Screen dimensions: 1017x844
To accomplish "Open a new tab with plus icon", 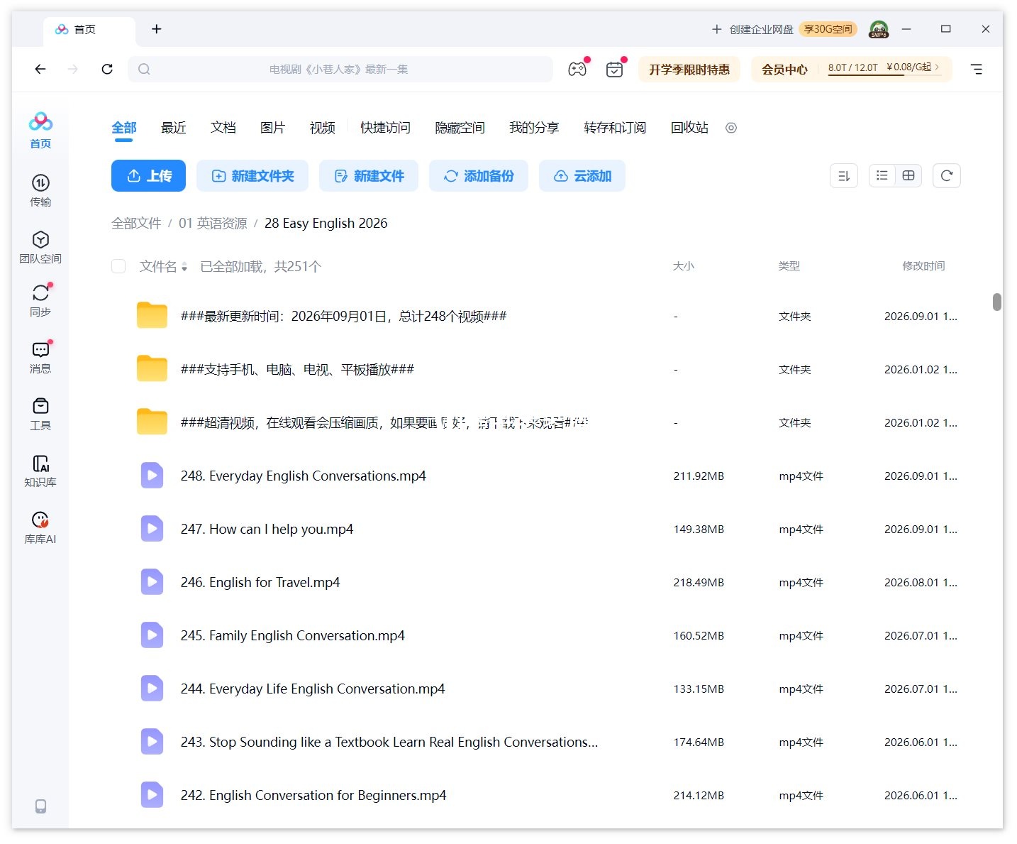I will point(157,29).
